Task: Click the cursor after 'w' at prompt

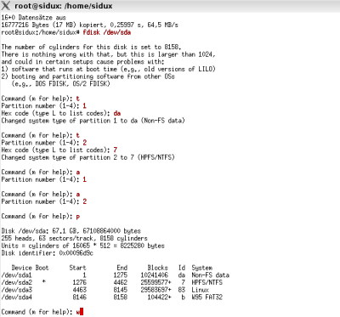Action: tap(82, 312)
